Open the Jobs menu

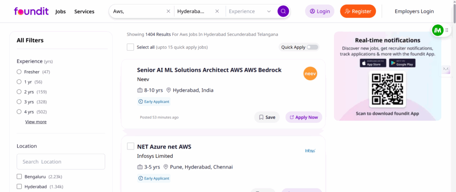(x=61, y=12)
